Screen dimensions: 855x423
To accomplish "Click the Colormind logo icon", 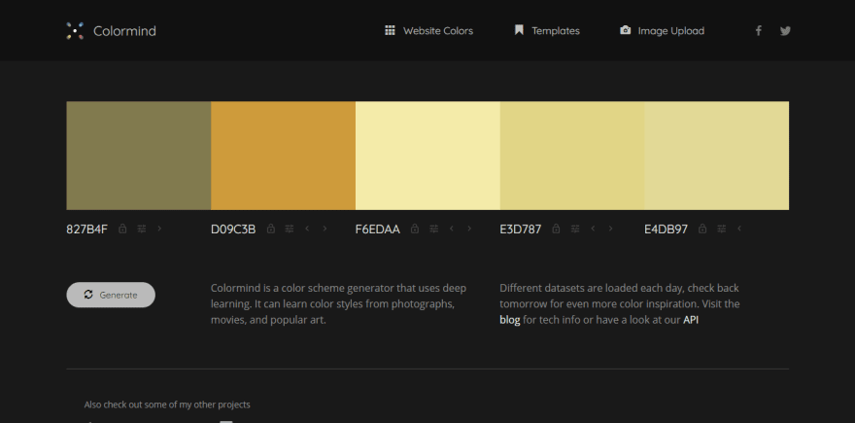I will click(75, 30).
